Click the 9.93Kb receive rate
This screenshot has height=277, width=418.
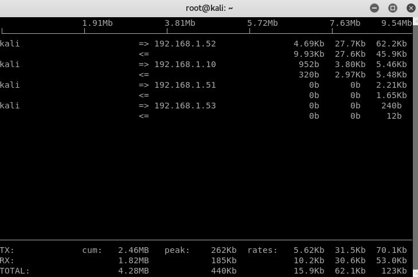tap(309, 54)
